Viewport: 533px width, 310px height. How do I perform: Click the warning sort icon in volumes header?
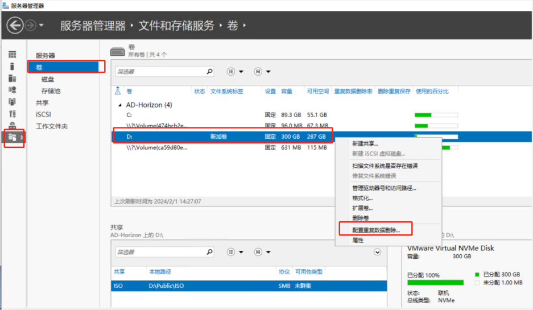[118, 91]
